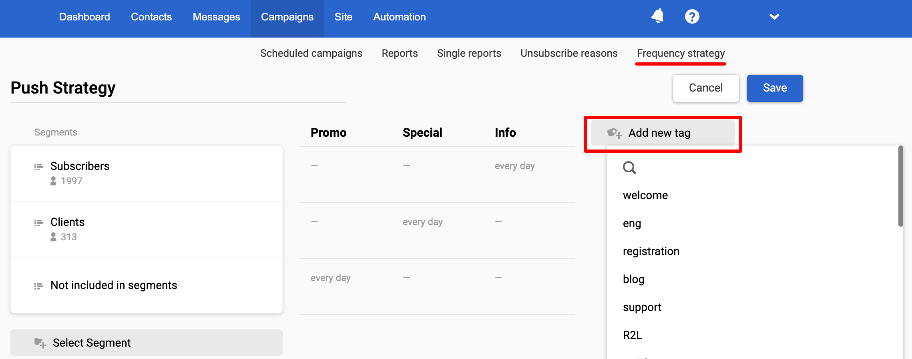Click the Push Strategy title field

(x=179, y=88)
